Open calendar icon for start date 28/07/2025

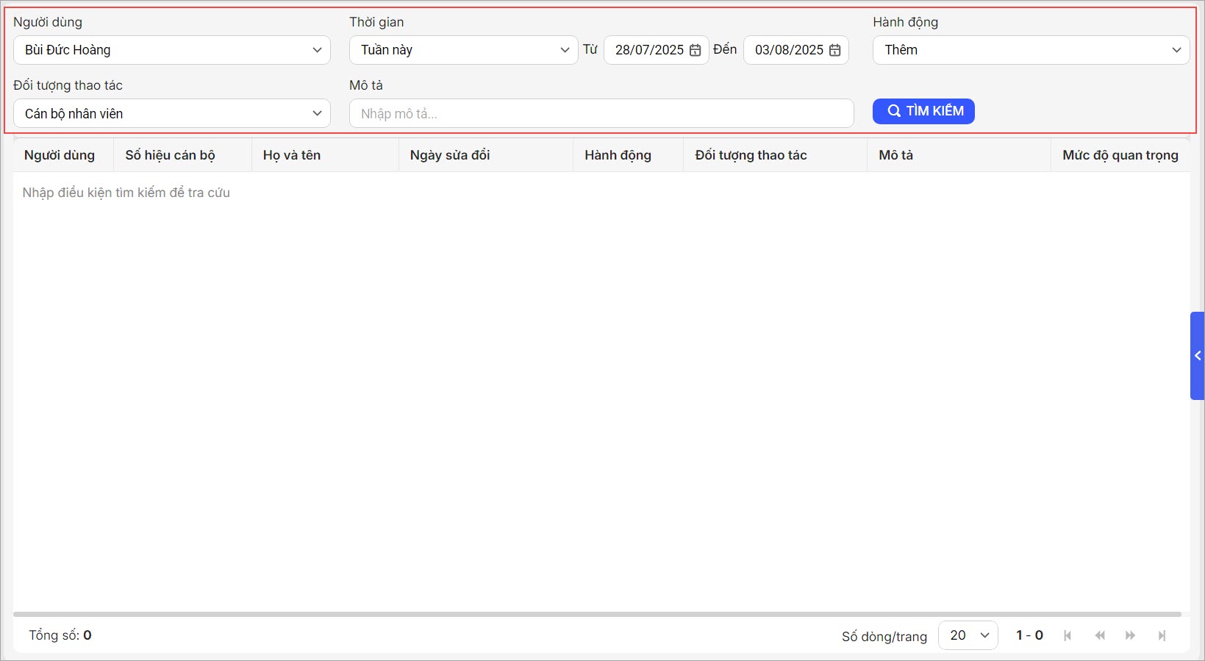pos(695,50)
